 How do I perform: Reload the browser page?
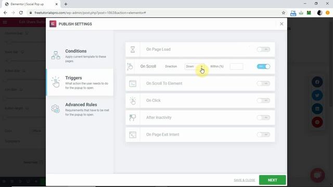coord(21,12)
